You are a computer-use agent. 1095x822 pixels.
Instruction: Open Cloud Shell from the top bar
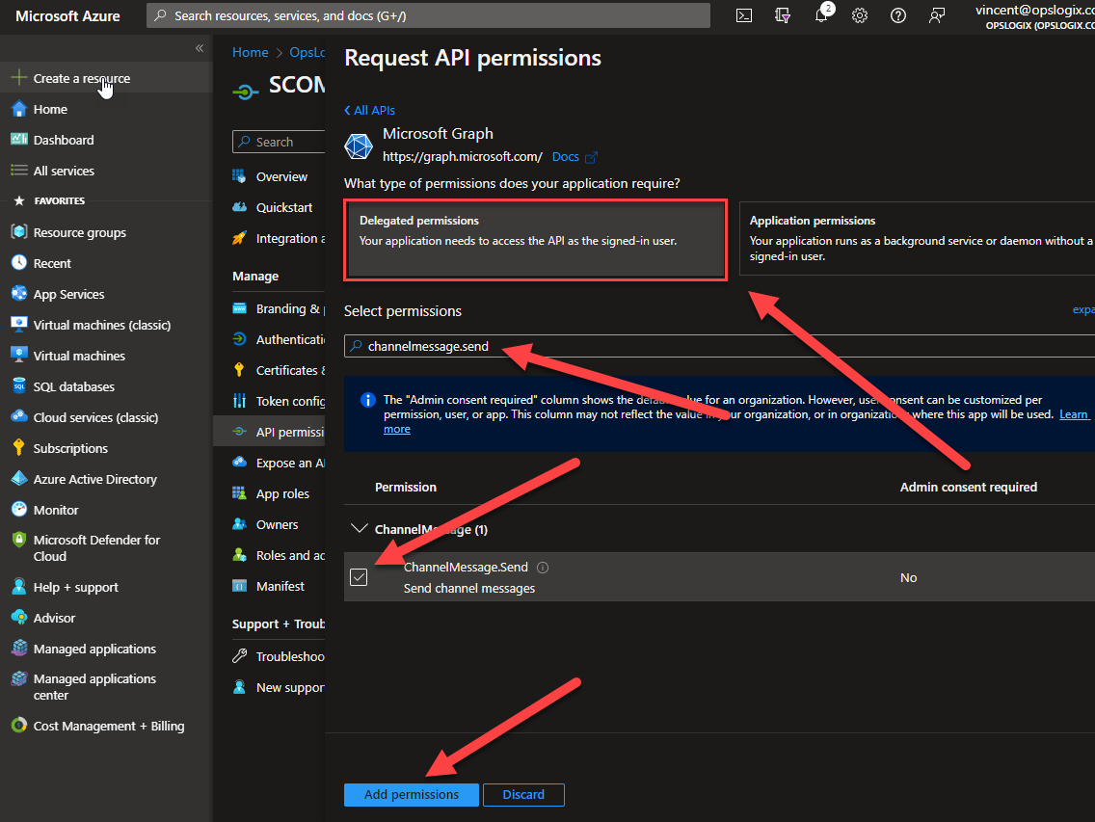(744, 15)
